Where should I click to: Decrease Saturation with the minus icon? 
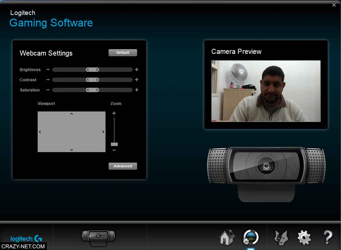(48, 90)
